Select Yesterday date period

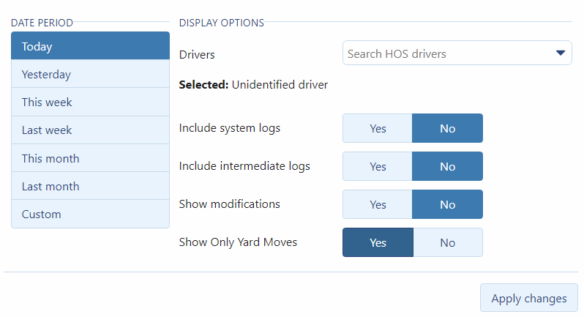(x=90, y=74)
